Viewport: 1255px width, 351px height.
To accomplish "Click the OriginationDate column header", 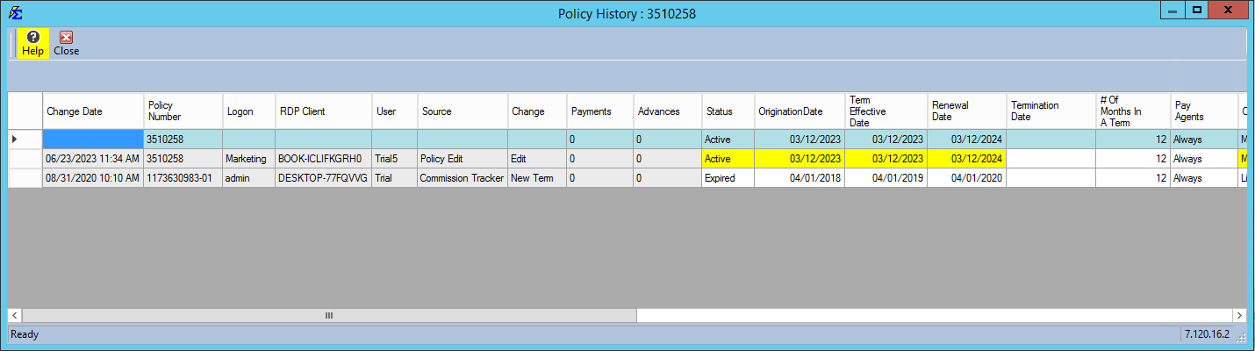I will [x=800, y=111].
